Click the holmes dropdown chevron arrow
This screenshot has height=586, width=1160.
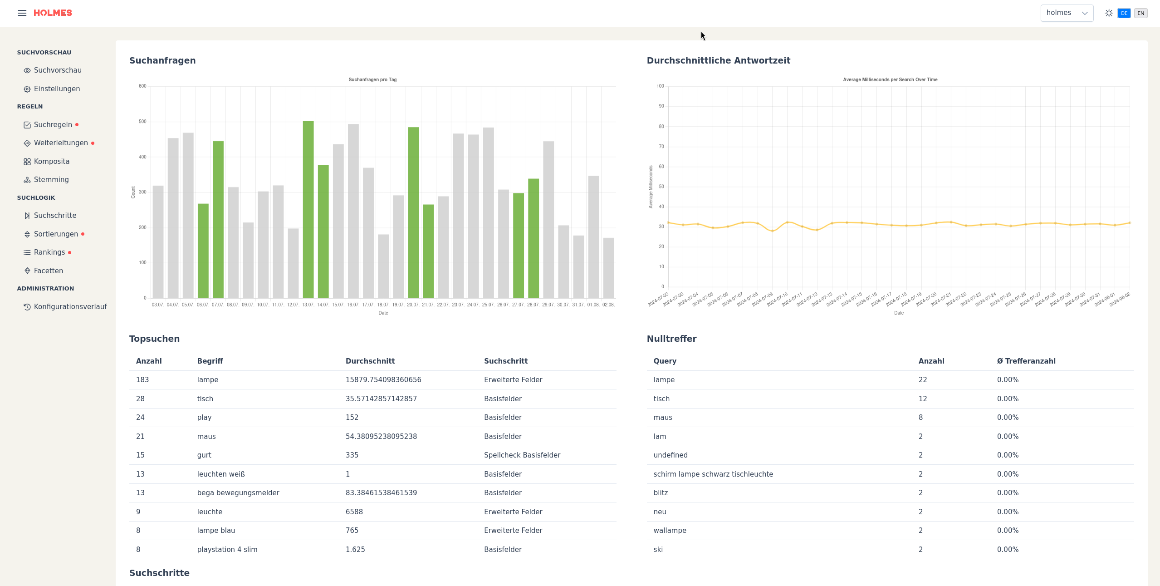(1085, 13)
